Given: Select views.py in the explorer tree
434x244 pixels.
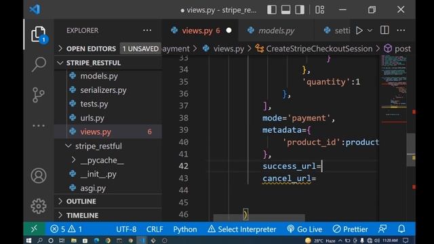Looking at the screenshot, I should coord(108,131).
